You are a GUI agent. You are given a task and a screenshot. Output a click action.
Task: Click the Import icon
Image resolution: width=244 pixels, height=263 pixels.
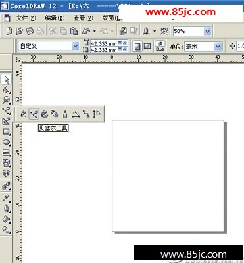(x=123, y=31)
